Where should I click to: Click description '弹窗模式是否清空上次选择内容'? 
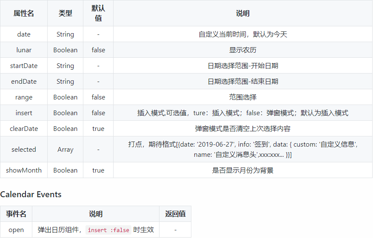coord(243,128)
